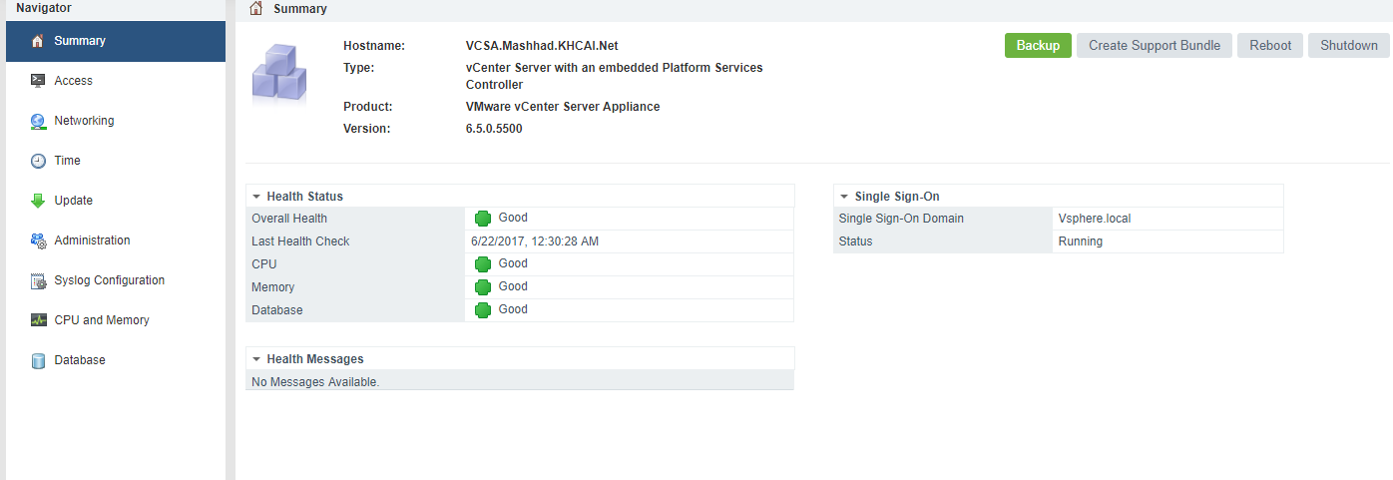Click the Update green arrow icon

[38, 201]
